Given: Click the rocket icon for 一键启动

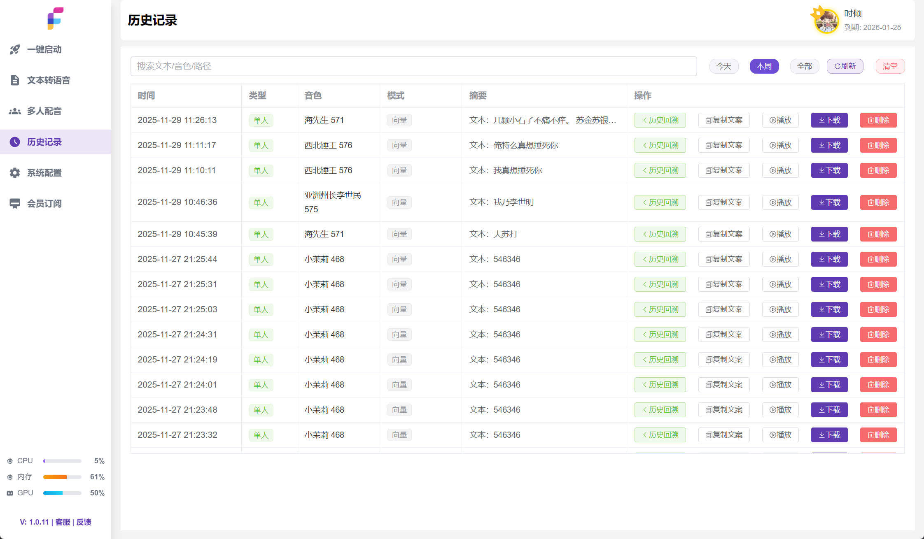Looking at the screenshot, I should tap(15, 49).
